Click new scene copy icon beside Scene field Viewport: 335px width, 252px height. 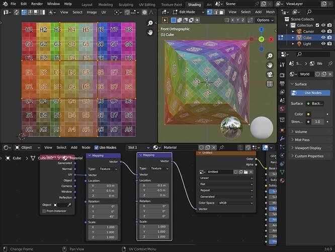(x=264, y=4)
